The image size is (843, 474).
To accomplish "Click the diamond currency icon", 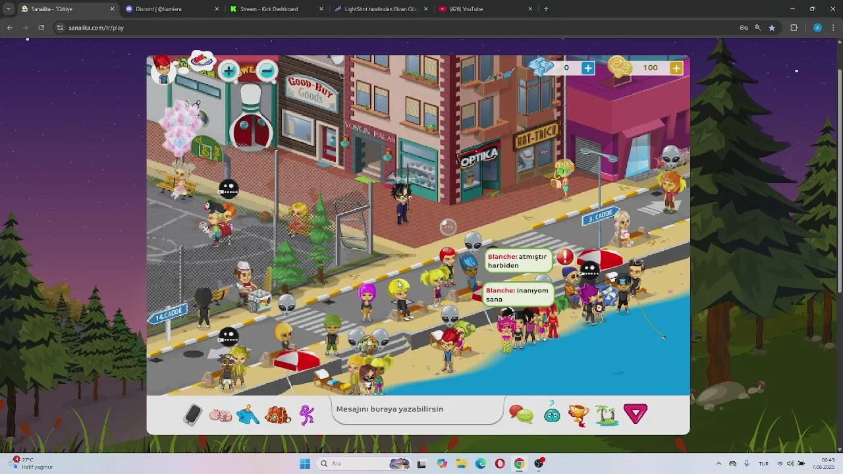I will coord(542,67).
